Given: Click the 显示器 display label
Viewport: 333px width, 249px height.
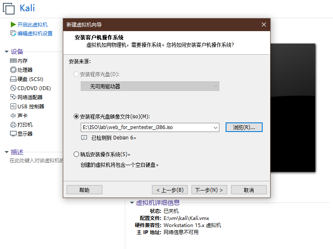Looking at the screenshot, I should (x=25, y=134).
